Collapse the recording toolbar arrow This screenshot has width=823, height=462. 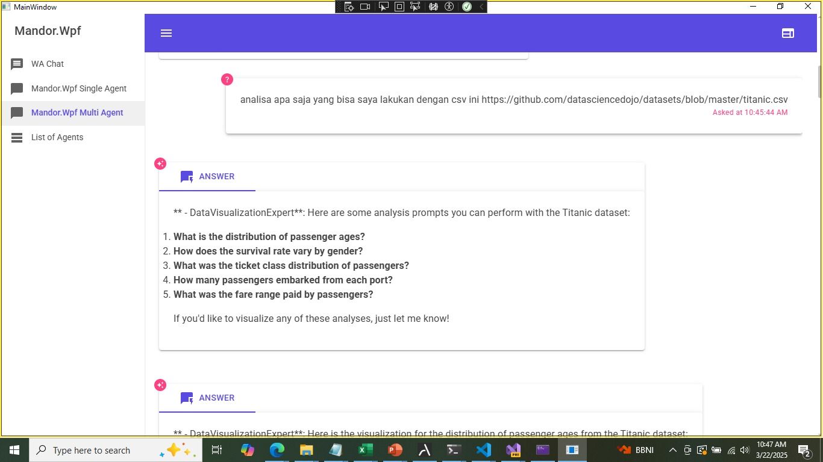click(481, 7)
